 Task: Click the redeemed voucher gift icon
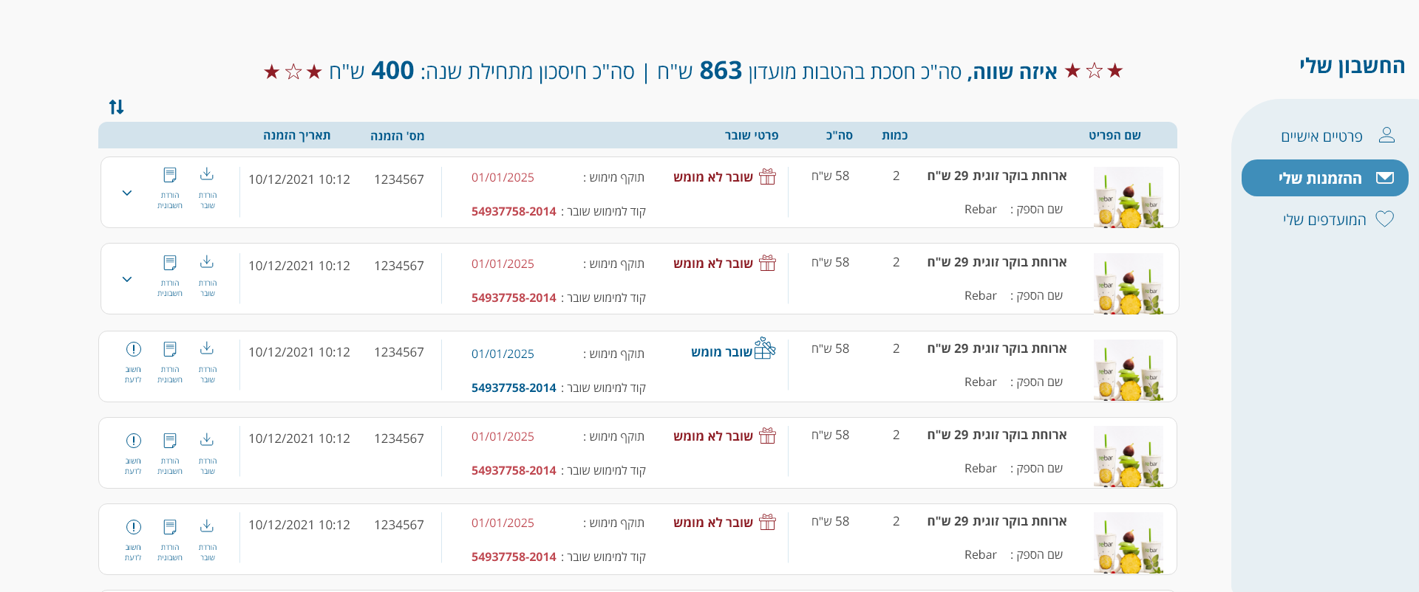point(765,348)
